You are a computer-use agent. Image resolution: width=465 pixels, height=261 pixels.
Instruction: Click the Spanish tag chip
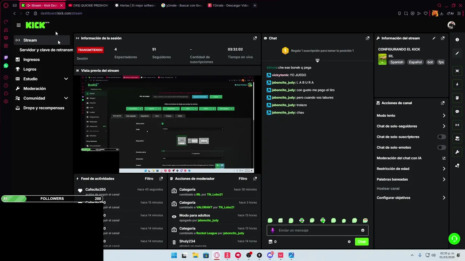pyautogui.click(x=397, y=62)
